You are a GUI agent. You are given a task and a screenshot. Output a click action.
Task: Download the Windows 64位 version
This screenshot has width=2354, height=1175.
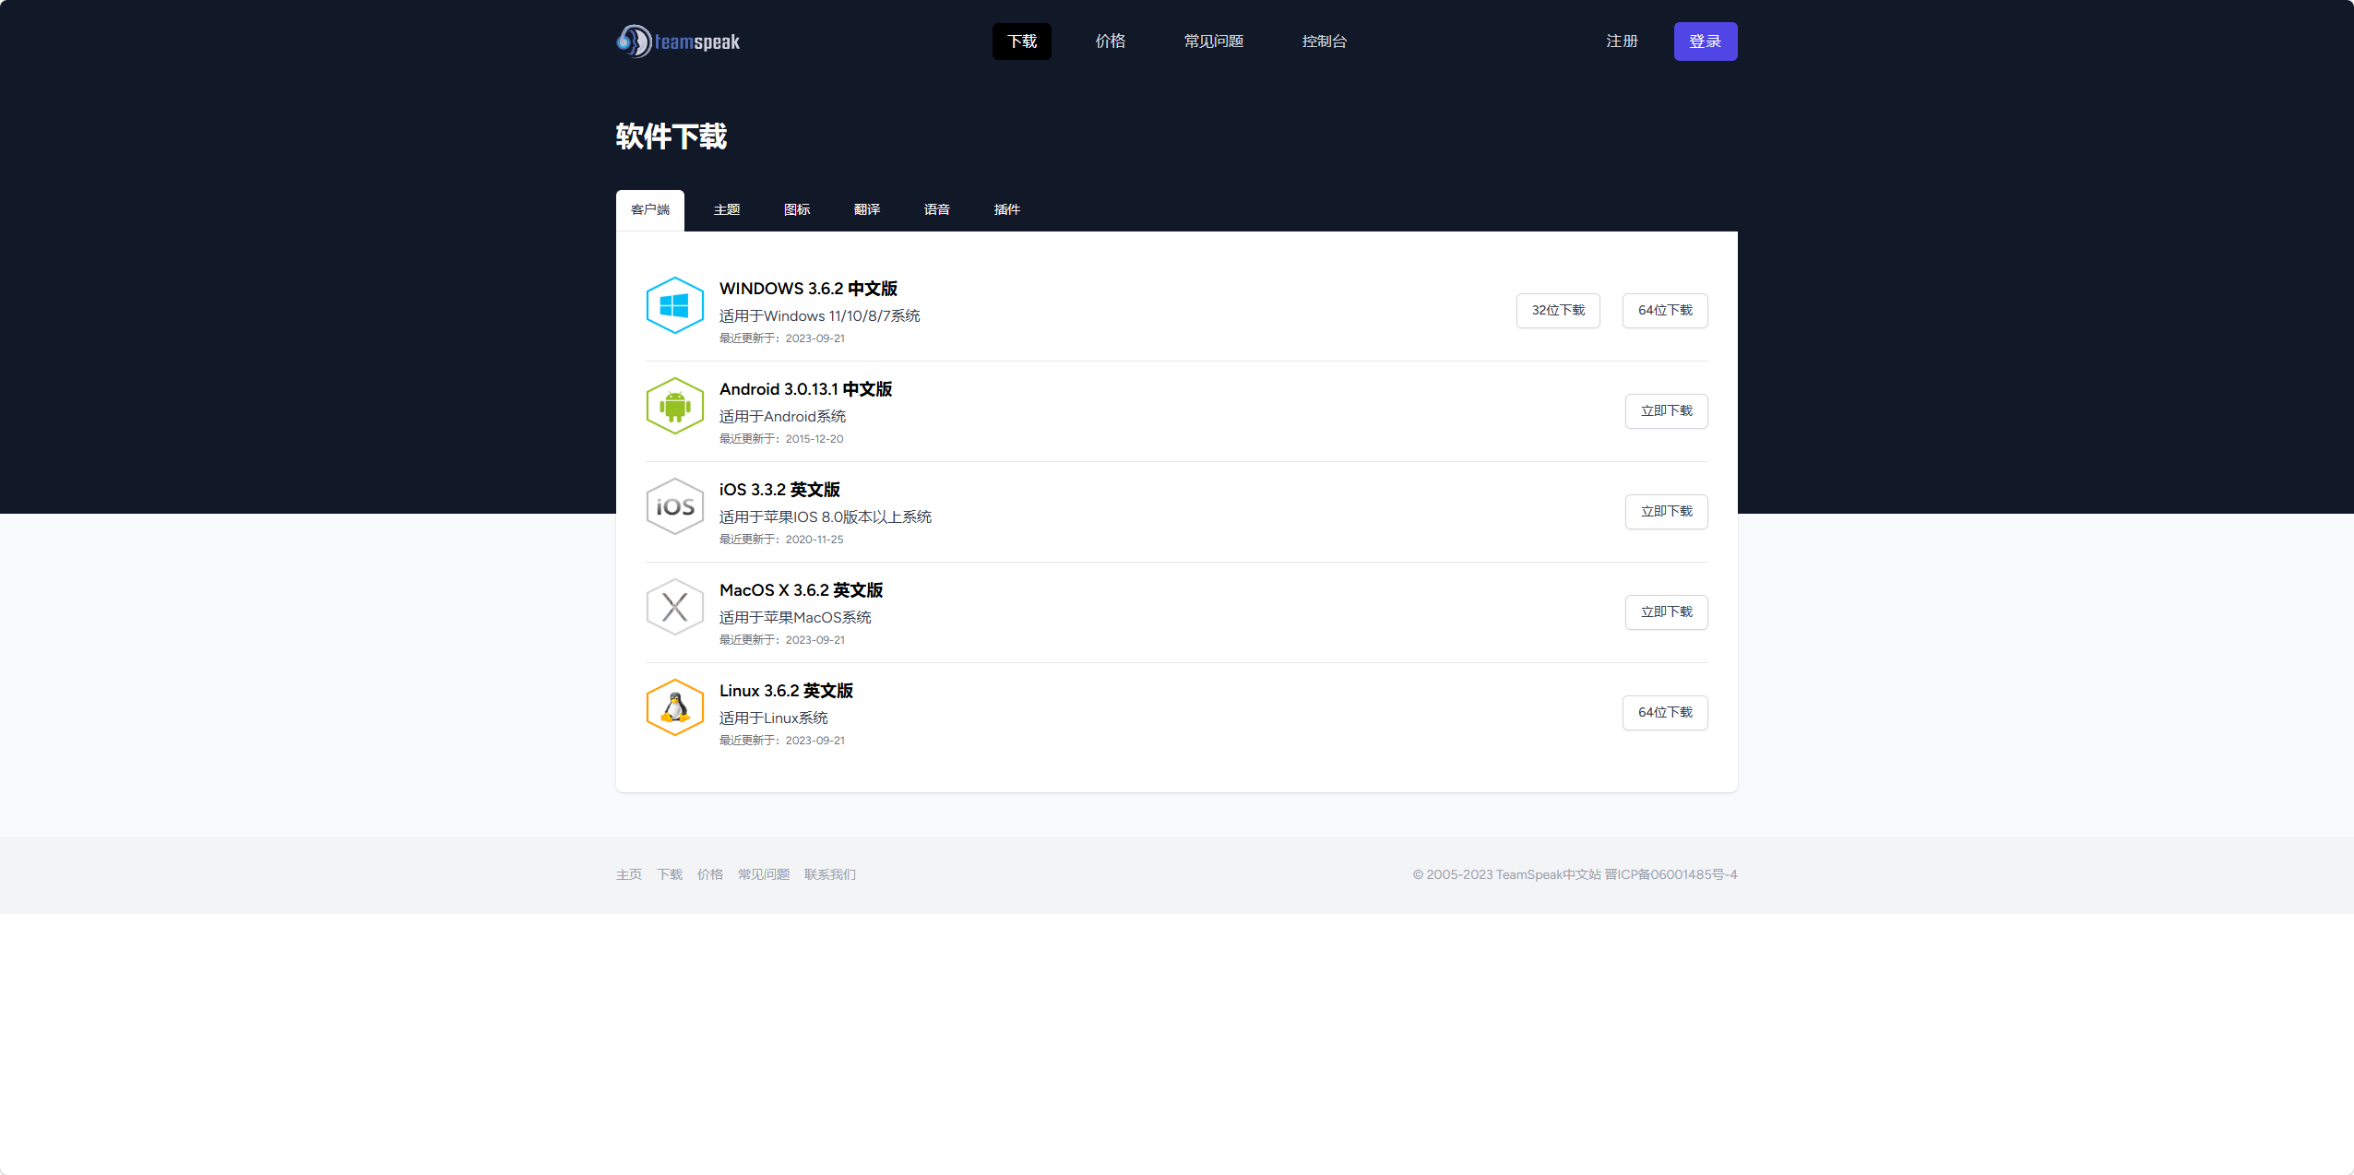click(x=1666, y=311)
